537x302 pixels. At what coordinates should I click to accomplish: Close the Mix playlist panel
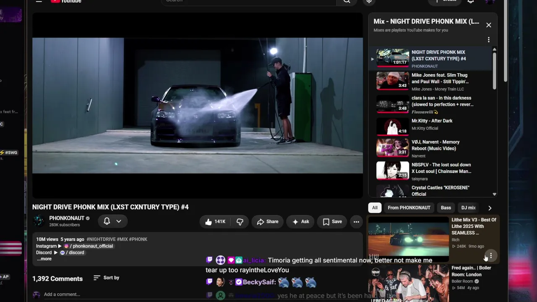click(x=489, y=25)
